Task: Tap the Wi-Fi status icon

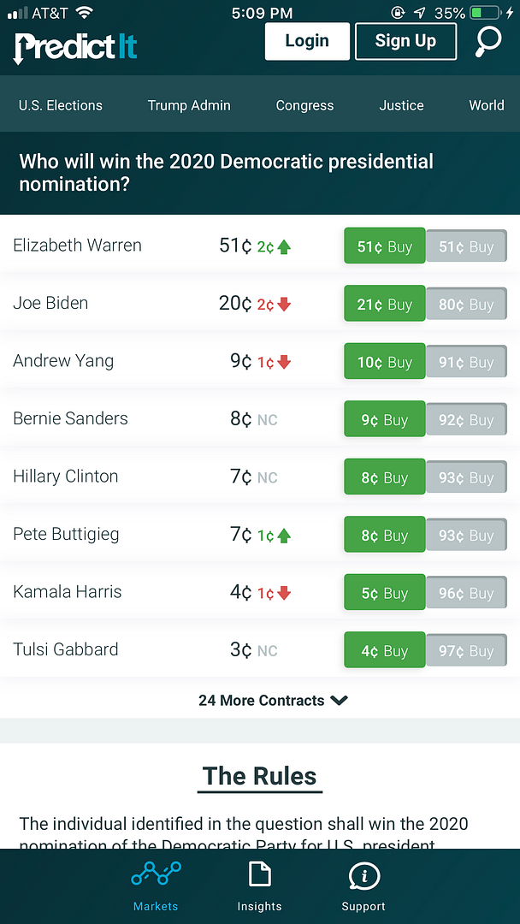Action: tap(84, 13)
